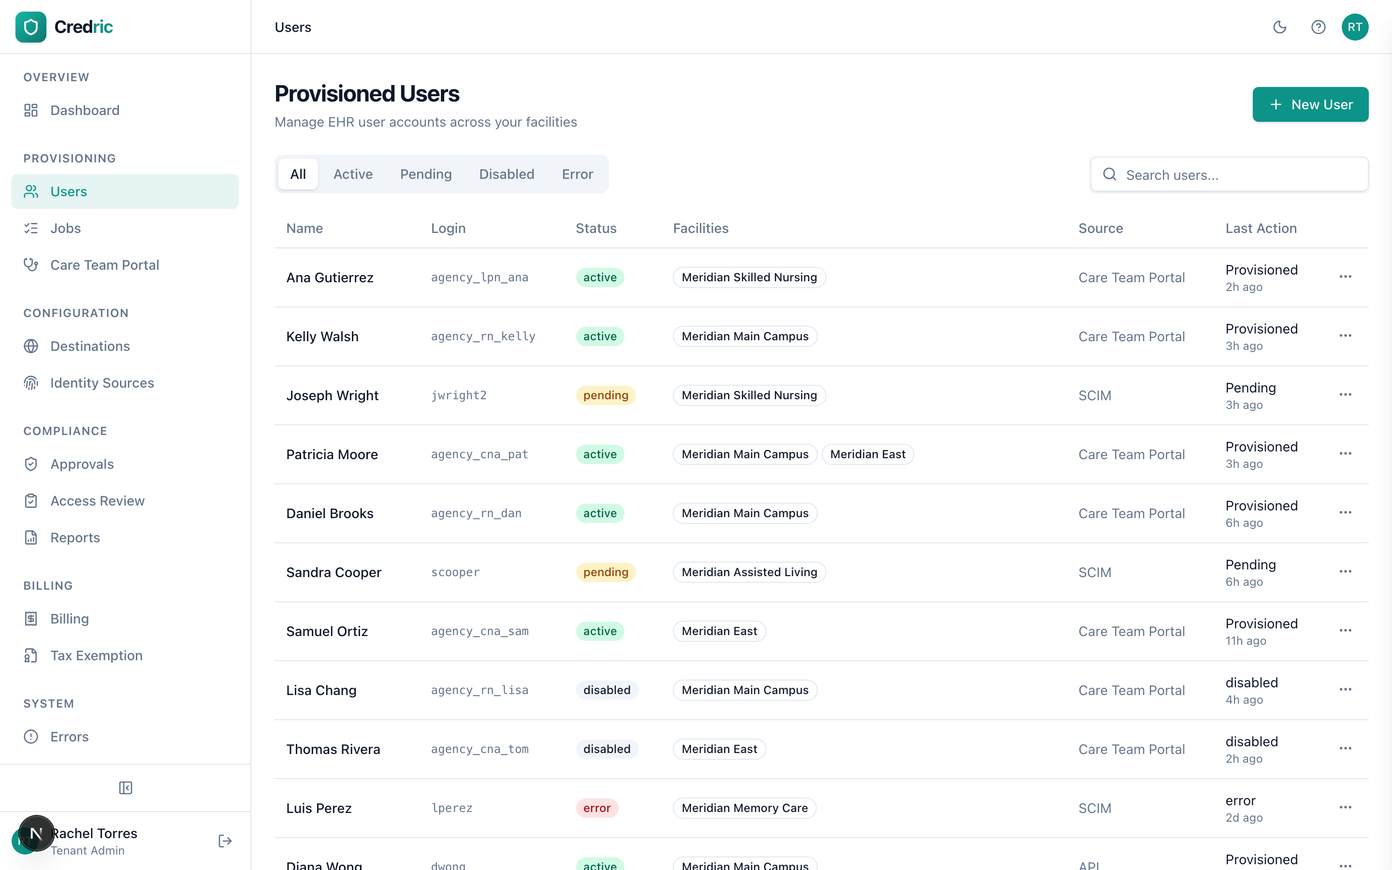Open row actions for Joseph Wright
1392x870 pixels.
[1345, 395]
